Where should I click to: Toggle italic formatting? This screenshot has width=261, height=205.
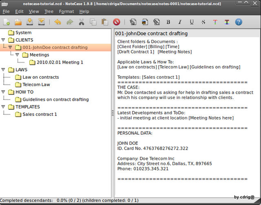pyautogui.click(x=180, y=22)
